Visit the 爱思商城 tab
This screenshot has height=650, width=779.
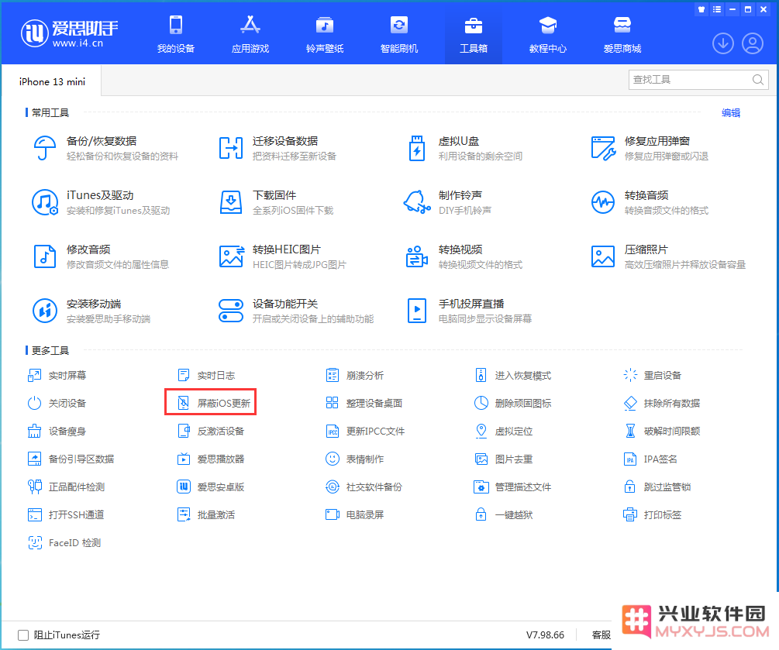pos(622,34)
